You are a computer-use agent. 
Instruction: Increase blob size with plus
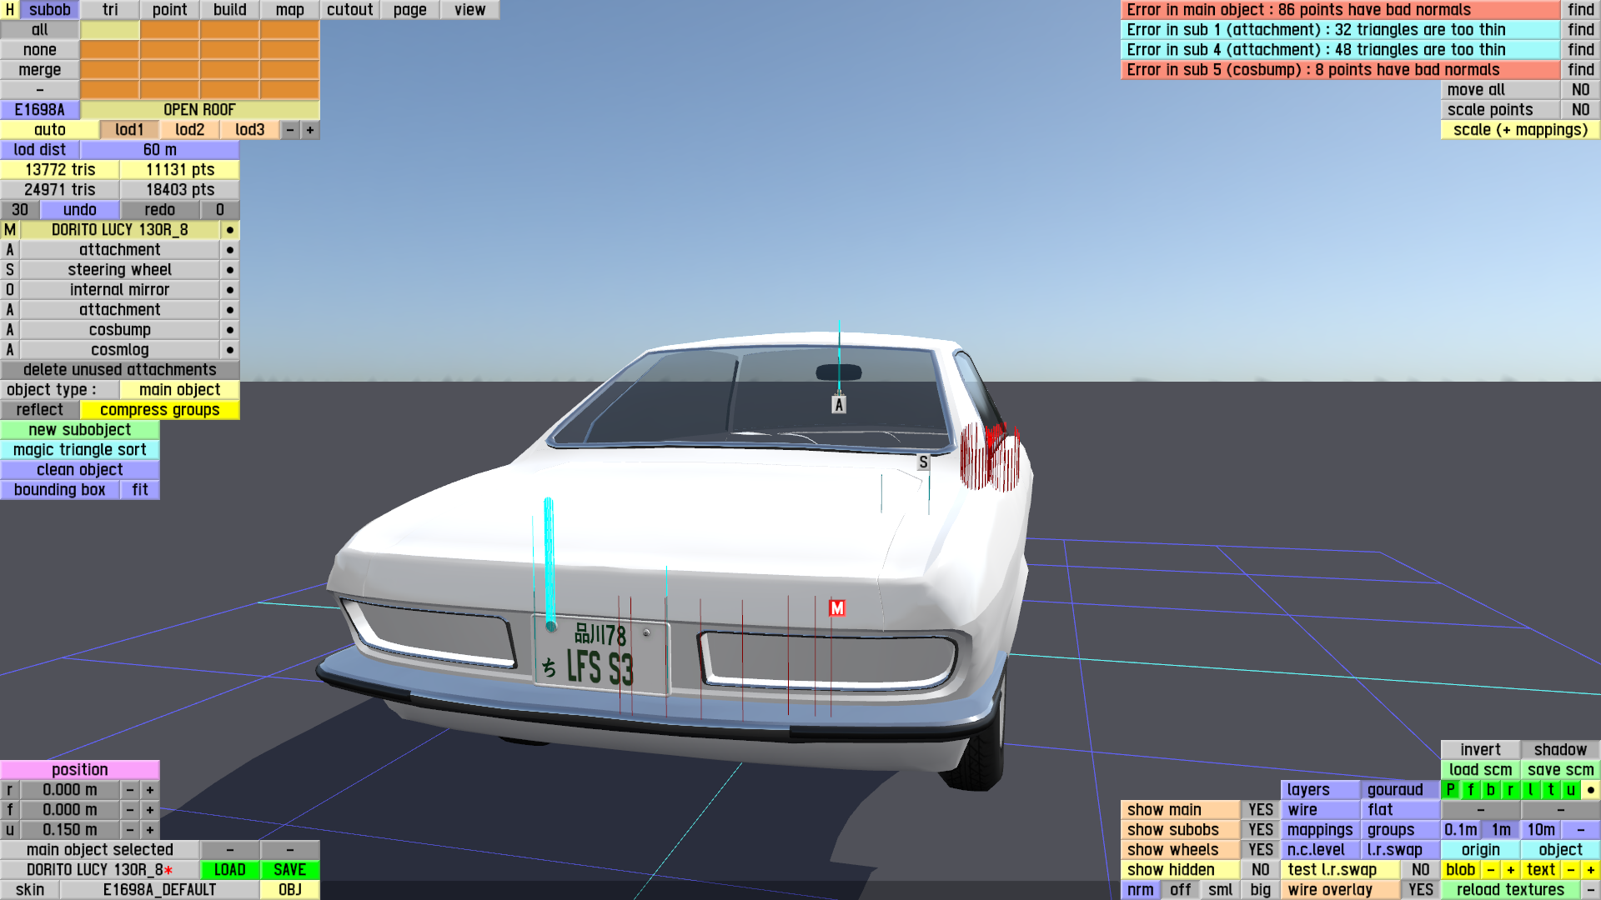click(x=1510, y=869)
